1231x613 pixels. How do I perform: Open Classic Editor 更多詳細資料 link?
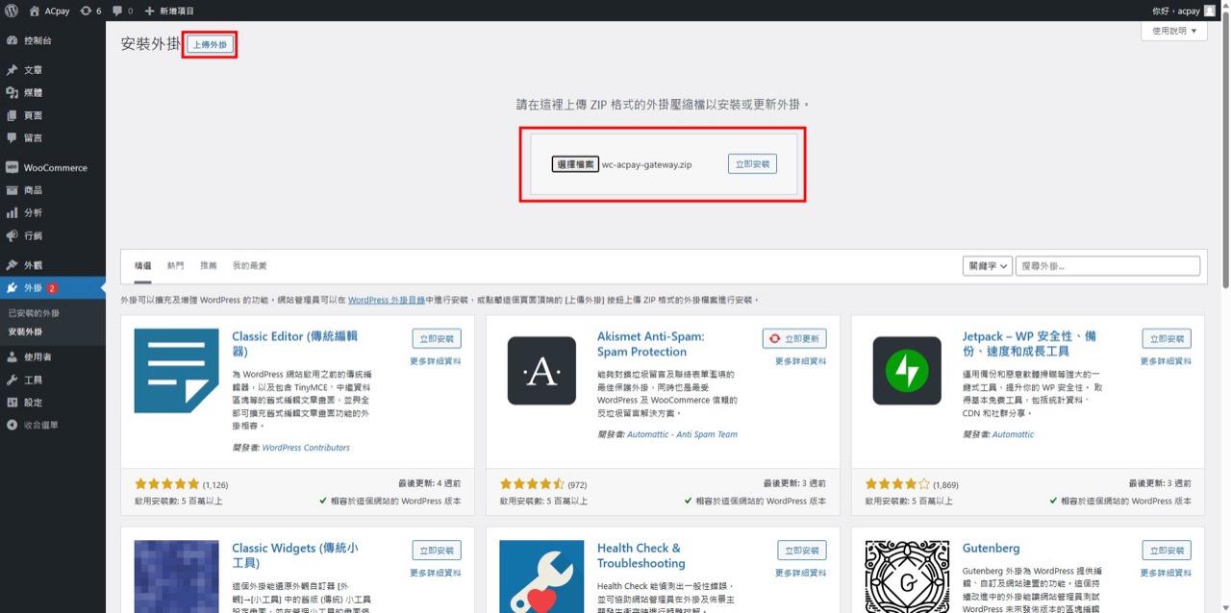[436, 361]
